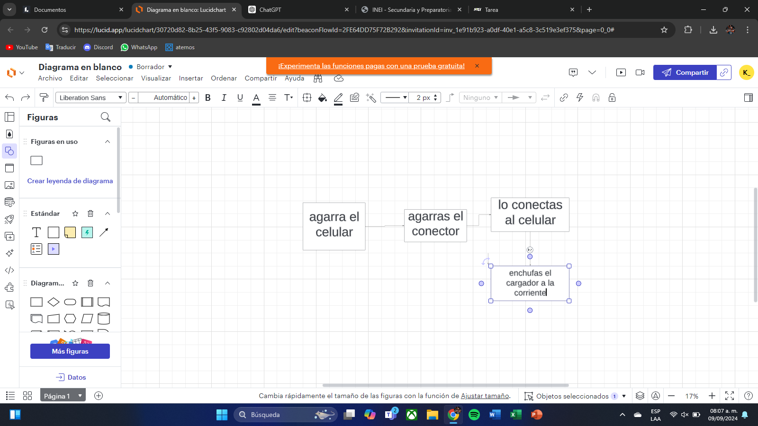Open the Insertar menu

point(191,78)
